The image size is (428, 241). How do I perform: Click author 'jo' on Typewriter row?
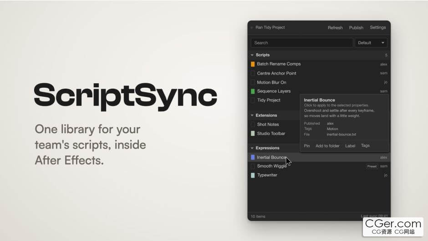pos(386,176)
